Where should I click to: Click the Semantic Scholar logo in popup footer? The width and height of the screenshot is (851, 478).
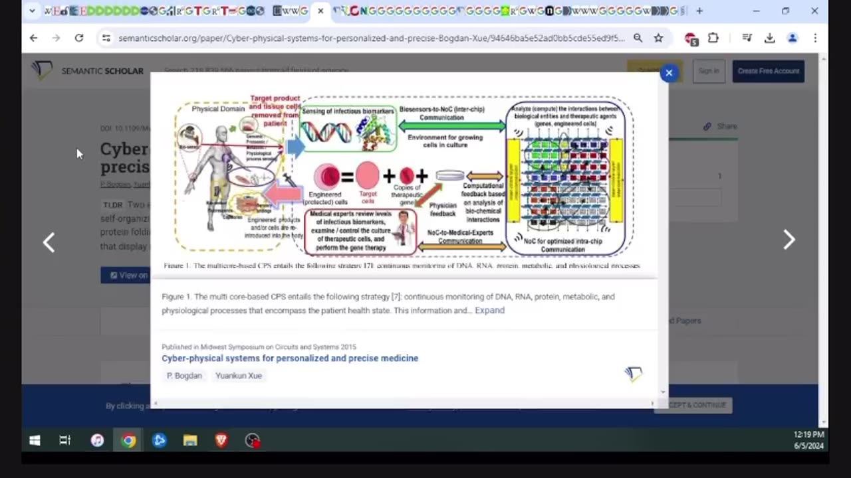(x=634, y=374)
